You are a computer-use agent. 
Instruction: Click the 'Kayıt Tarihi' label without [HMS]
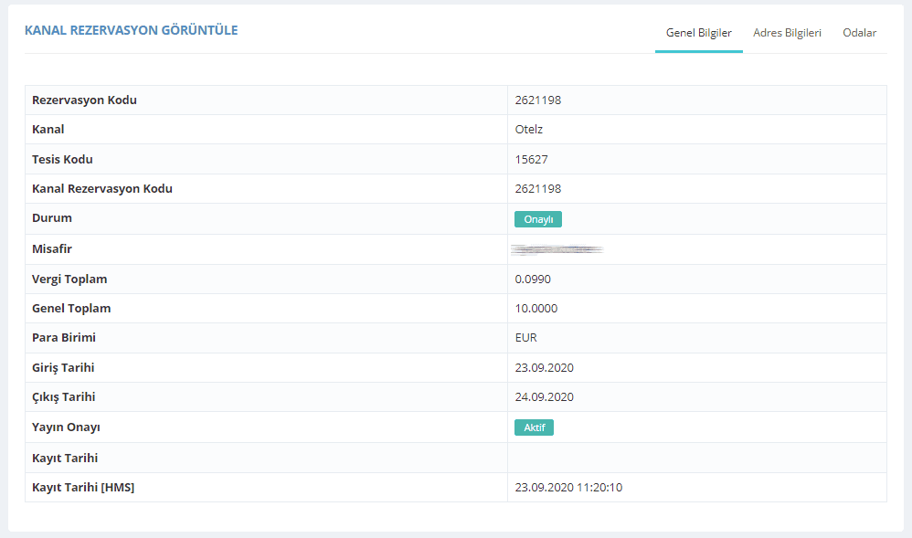point(65,459)
